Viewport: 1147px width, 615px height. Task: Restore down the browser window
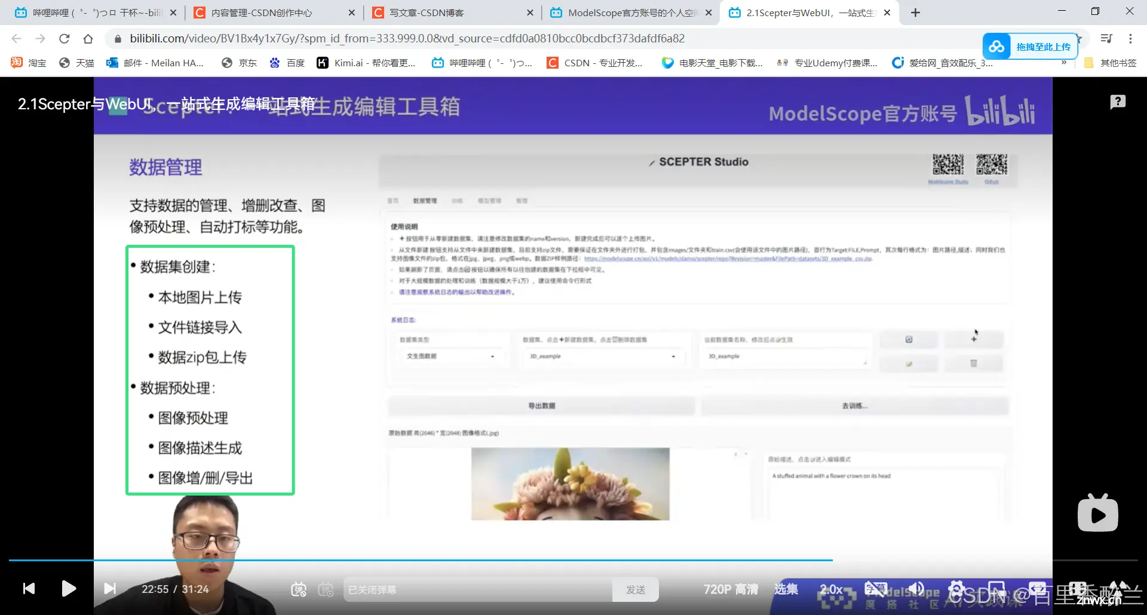coord(1095,11)
